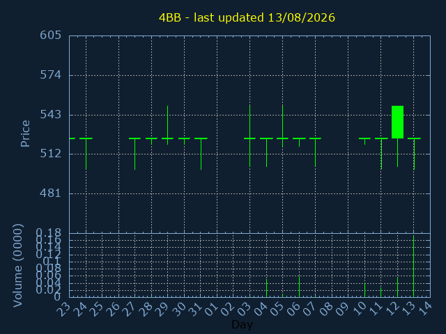Click the day 29 candlestick wick

point(167,125)
